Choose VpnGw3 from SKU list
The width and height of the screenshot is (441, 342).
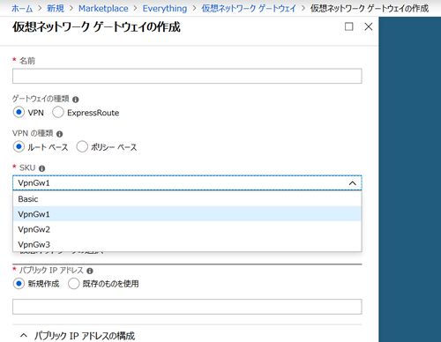187,244
